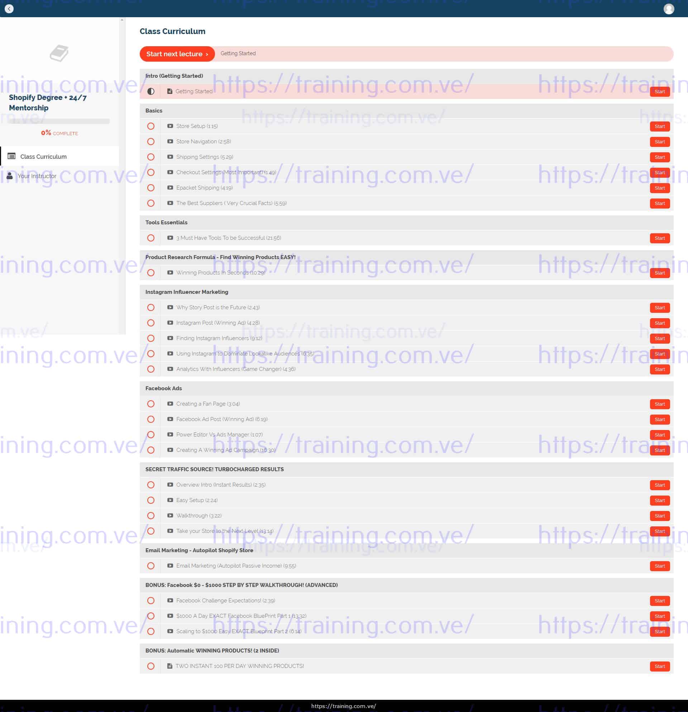This screenshot has height=712, width=688.
Task: Click video icon beside Email Marketing lecture
Action: pyautogui.click(x=170, y=565)
